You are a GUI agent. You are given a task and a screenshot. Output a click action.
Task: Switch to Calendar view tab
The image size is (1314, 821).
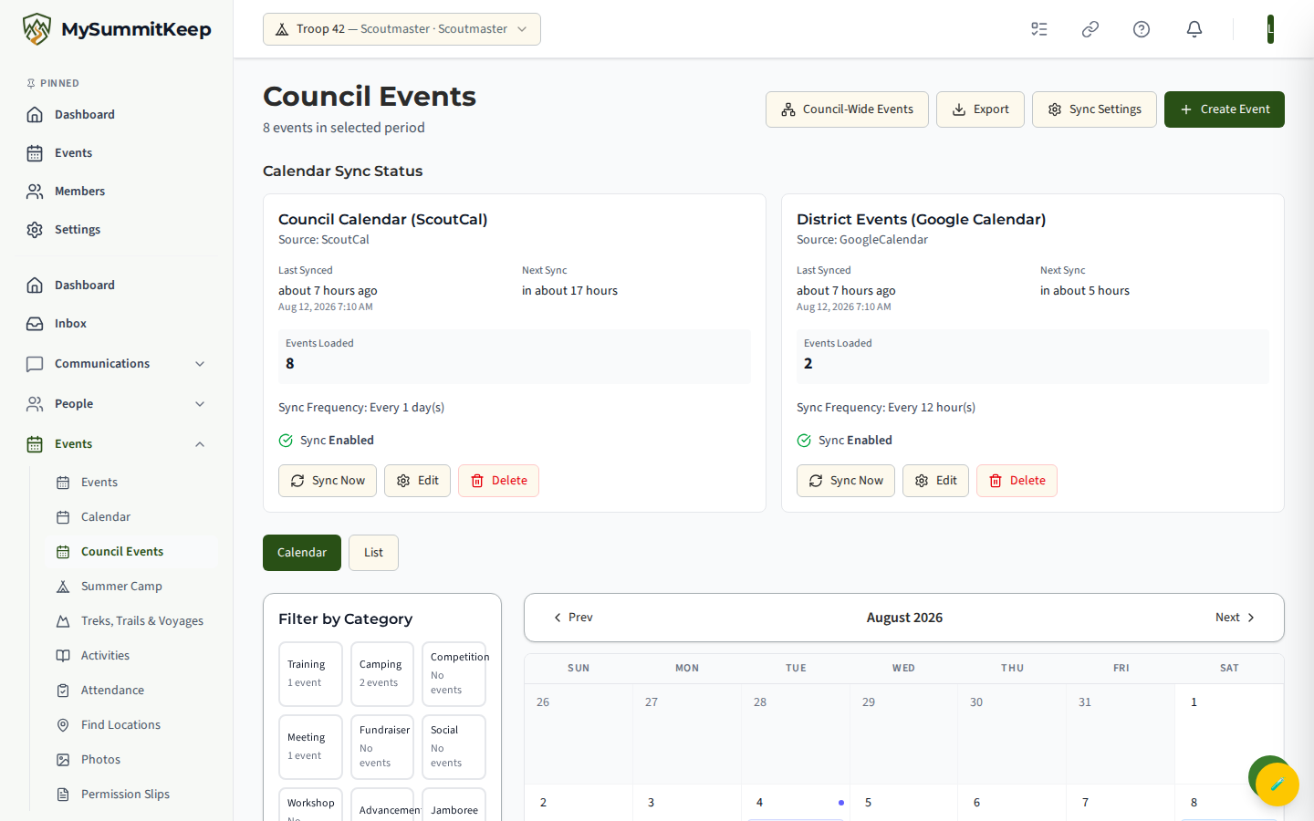pyautogui.click(x=302, y=553)
